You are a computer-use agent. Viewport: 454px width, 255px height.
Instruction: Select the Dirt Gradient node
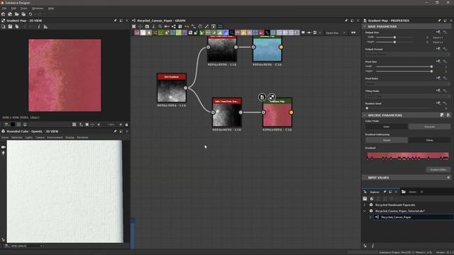pyautogui.click(x=172, y=88)
